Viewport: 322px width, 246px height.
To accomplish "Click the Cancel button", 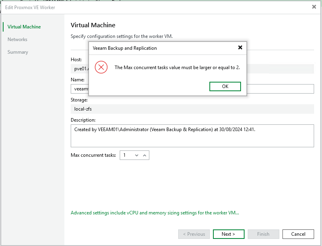I will click(x=298, y=234).
